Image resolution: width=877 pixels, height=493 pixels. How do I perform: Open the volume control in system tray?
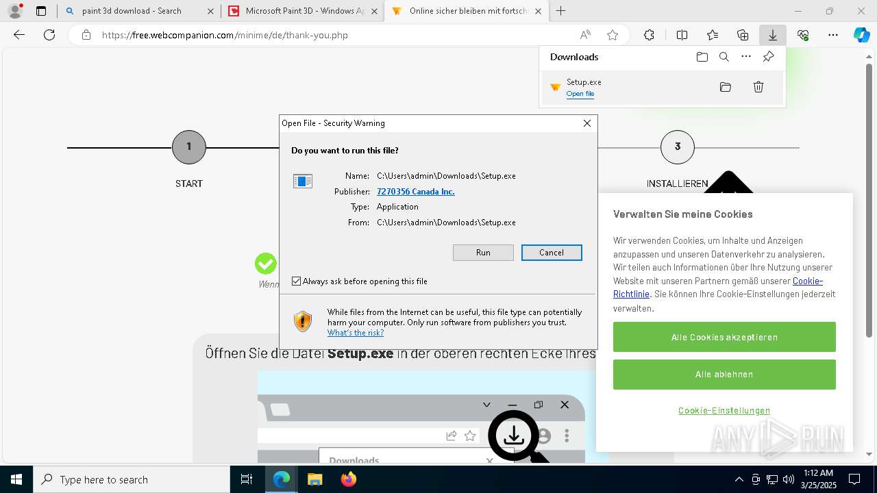pyautogui.click(x=789, y=479)
